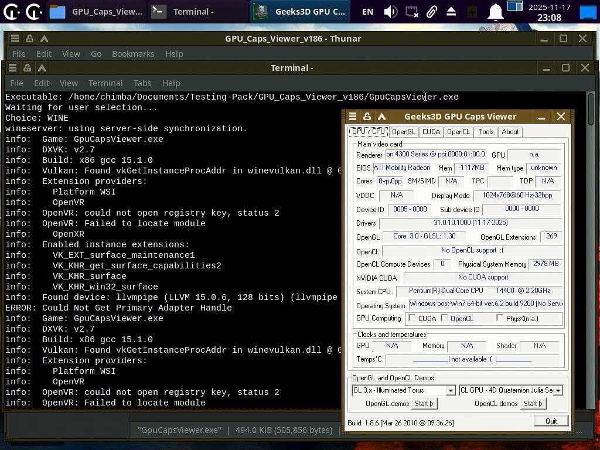This screenshot has height=450, width=600.
Task: Enable the CUDA GPU Computing checkbox
Action: (x=412, y=318)
